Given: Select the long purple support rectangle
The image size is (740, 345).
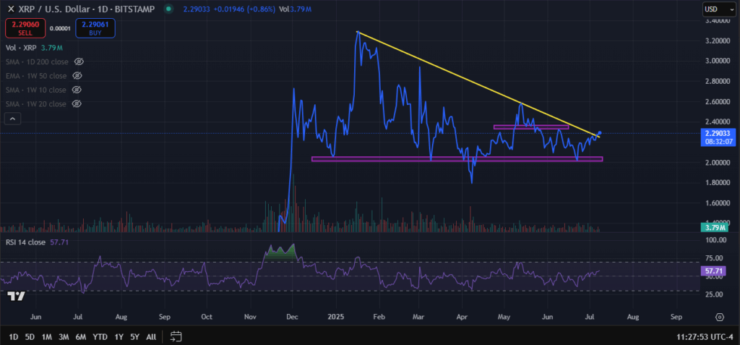Looking at the screenshot, I should [457, 159].
